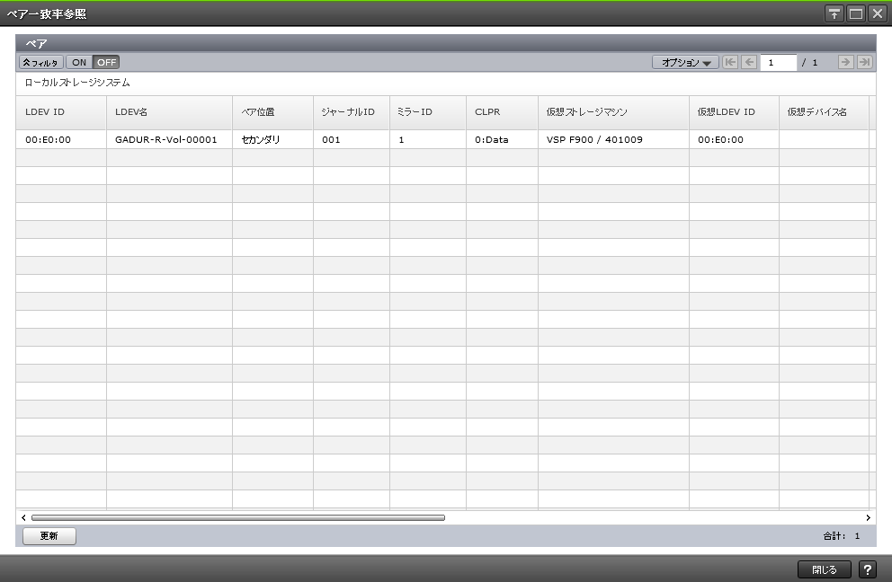The height and width of the screenshot is (582, 892).
Task: Go to next page icon
Action: (845, 63)
